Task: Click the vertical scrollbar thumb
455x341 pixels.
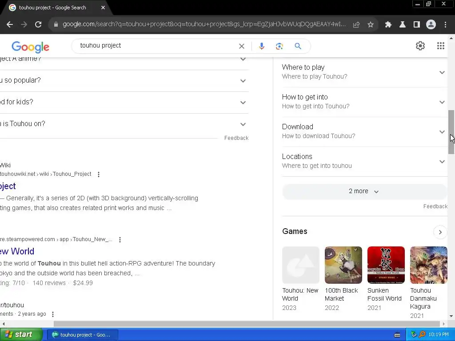Action: pos(451,132)
